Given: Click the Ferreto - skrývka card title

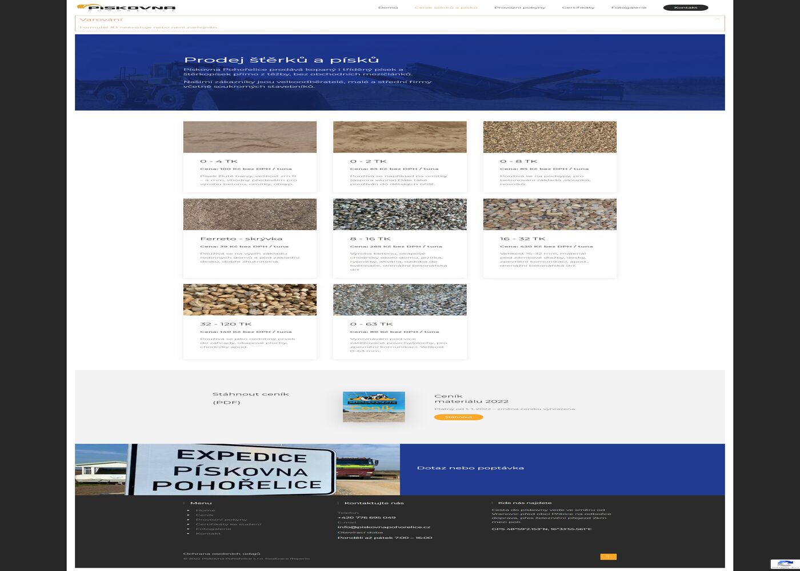Looking at the screenshot, I should (x=241, y=239).
